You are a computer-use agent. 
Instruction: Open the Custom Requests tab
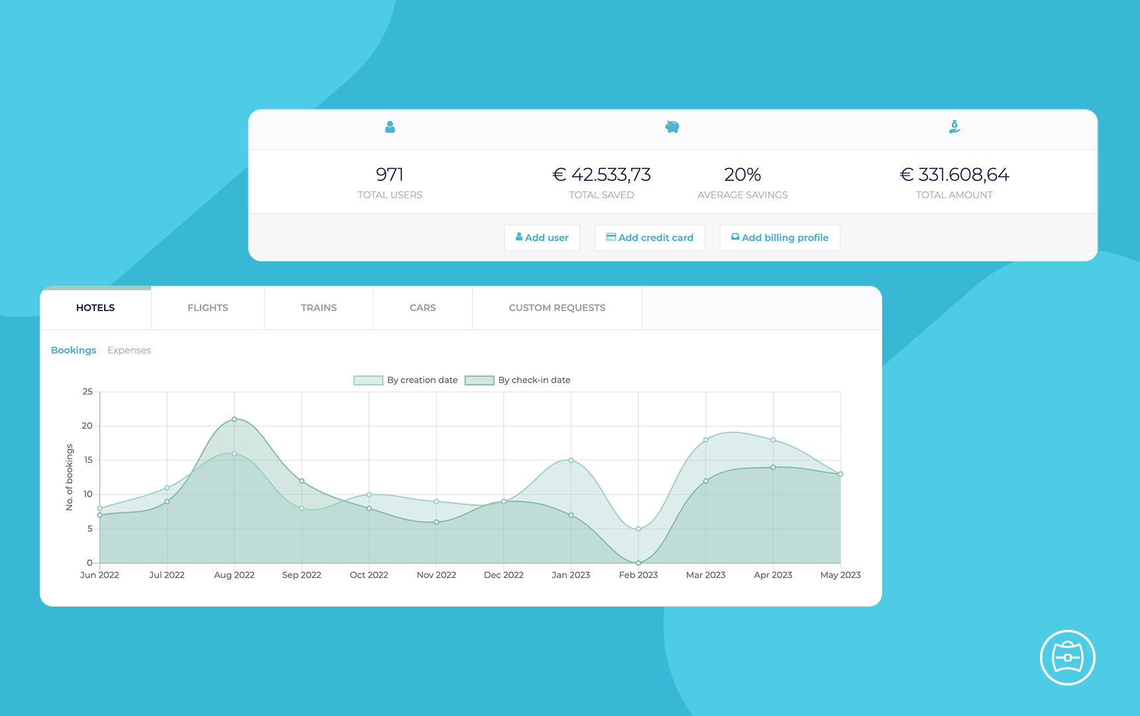pos(557,308)
